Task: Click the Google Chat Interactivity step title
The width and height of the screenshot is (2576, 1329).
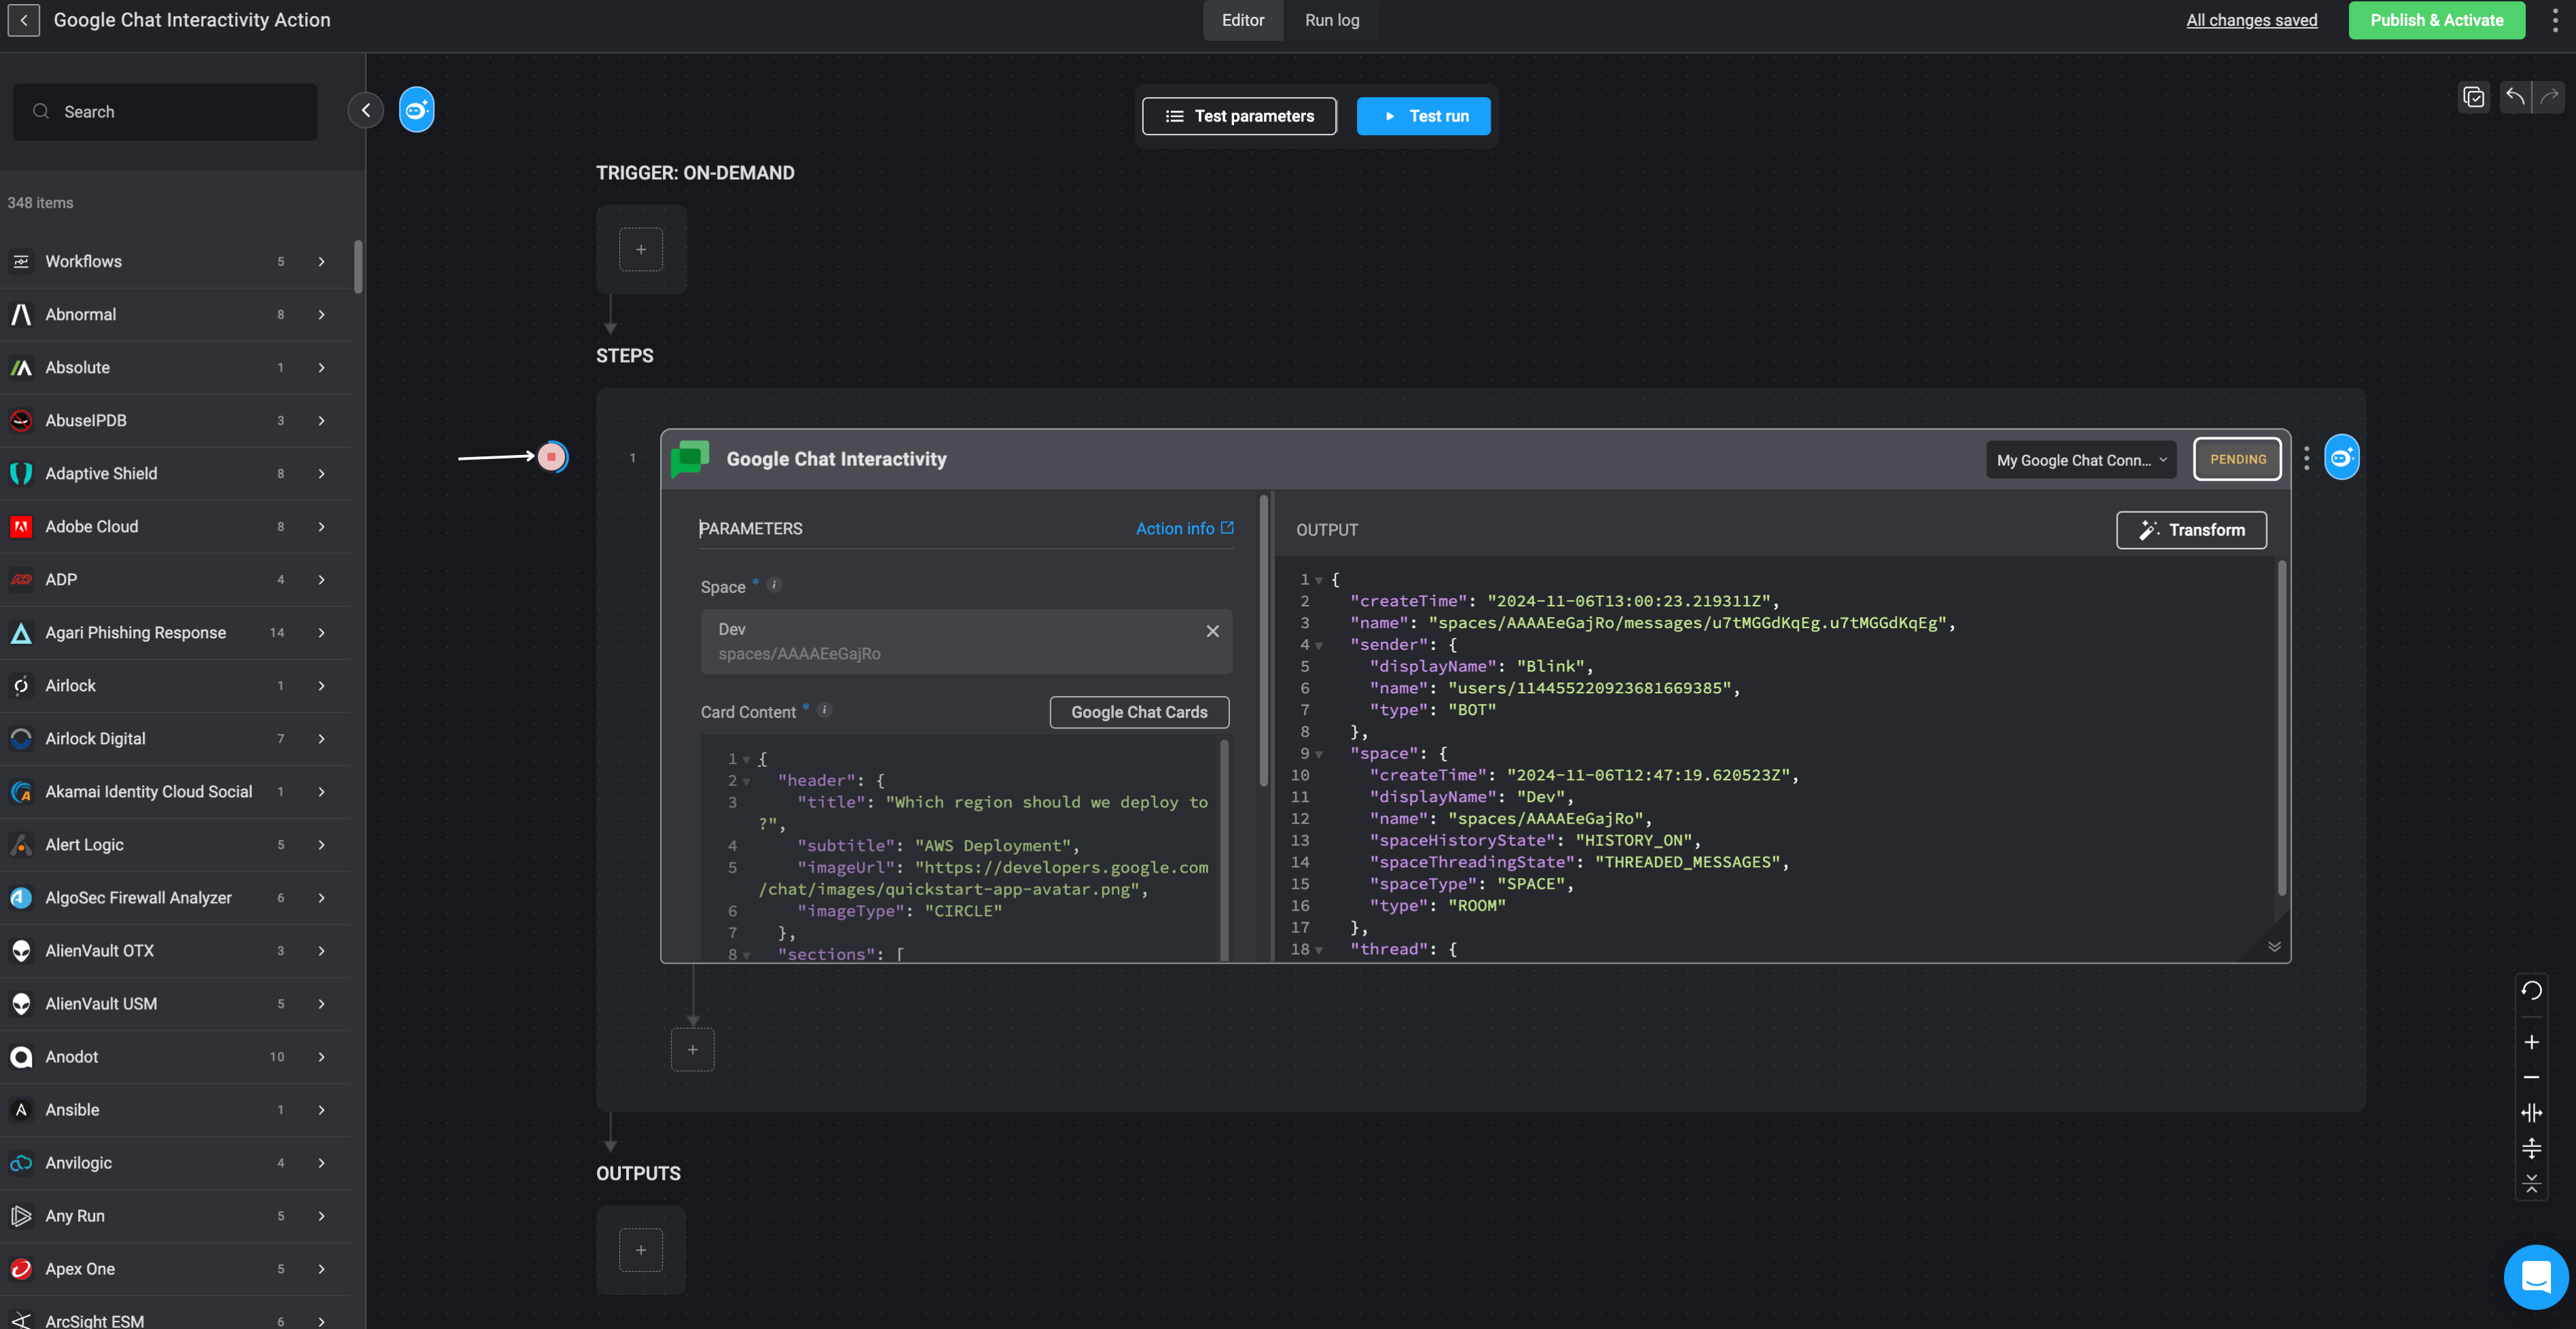Action: coord(836,459)
